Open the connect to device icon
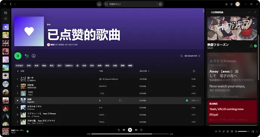Screen dimensions: 260x137 (232, 131)
